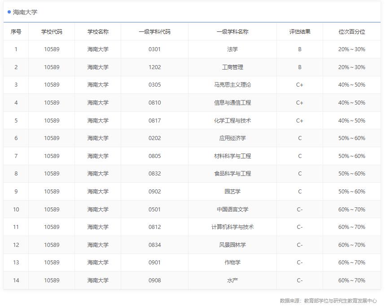Click the 法学 discipline name cell
This screenshot has width=390, height=307.
pos(233,49)
